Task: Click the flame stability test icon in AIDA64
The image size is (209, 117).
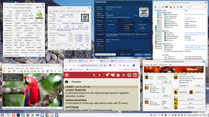Action: pyautogui.click(x=174, y=7)
